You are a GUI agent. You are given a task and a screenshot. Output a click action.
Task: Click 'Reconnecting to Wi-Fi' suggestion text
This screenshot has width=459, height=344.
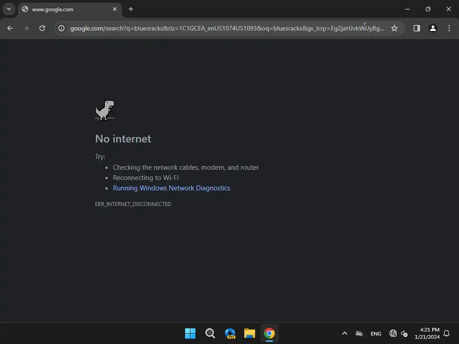[x=146, y=178]
